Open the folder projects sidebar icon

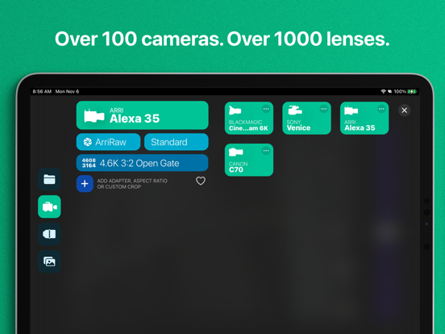(49, 179)
